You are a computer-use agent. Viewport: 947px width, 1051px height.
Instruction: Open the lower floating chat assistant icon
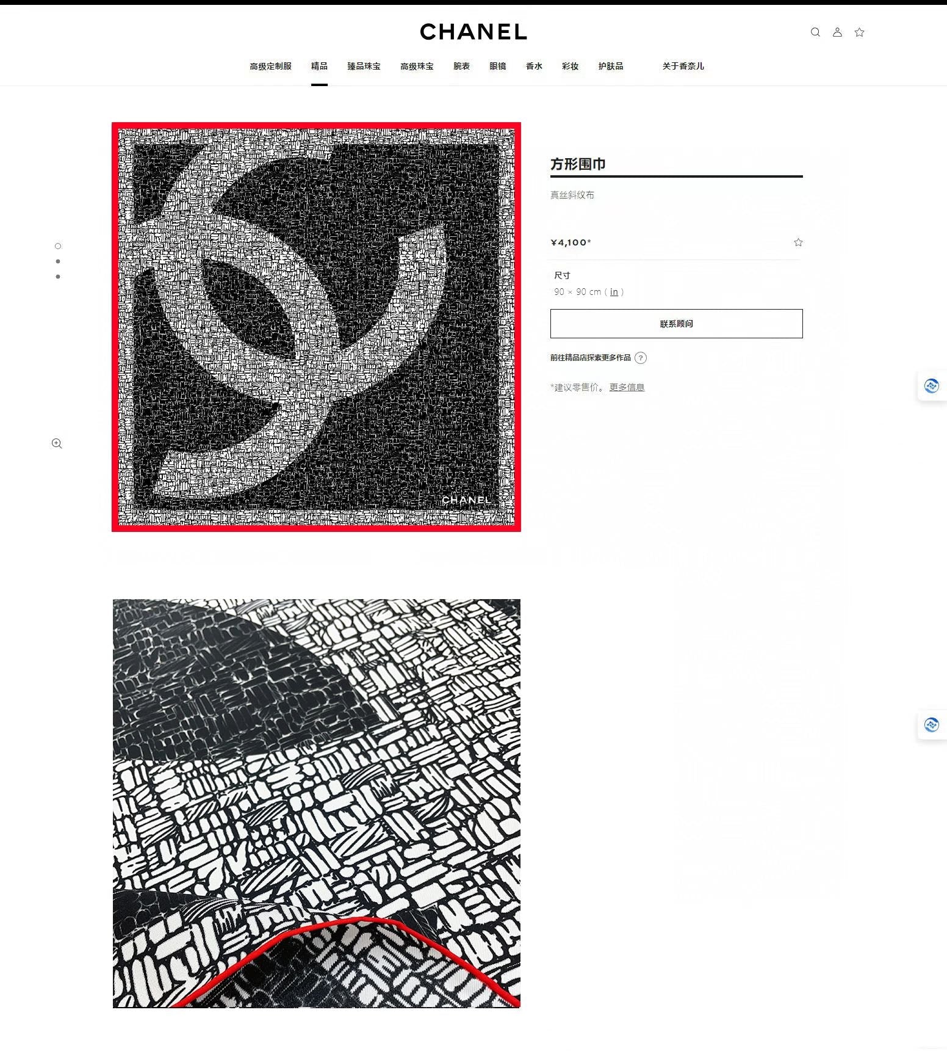click(x=931, y=725)
